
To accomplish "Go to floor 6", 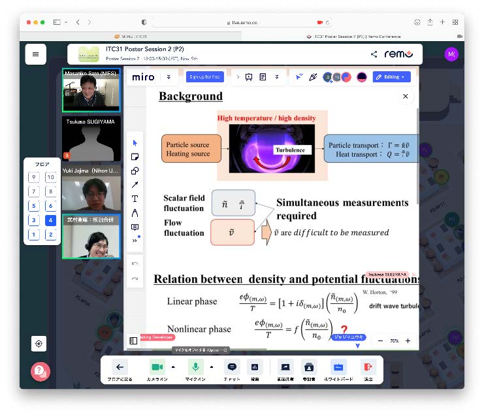I will click(x=51, y=206).
